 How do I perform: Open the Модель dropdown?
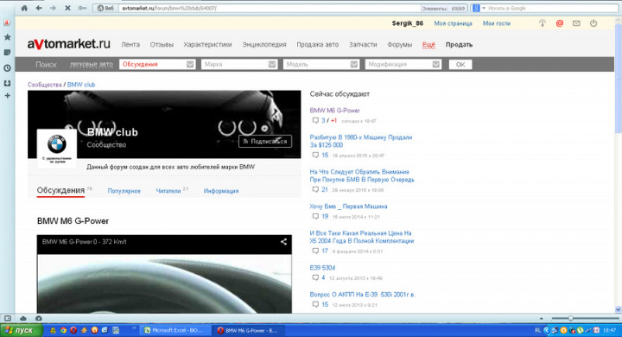321,64
